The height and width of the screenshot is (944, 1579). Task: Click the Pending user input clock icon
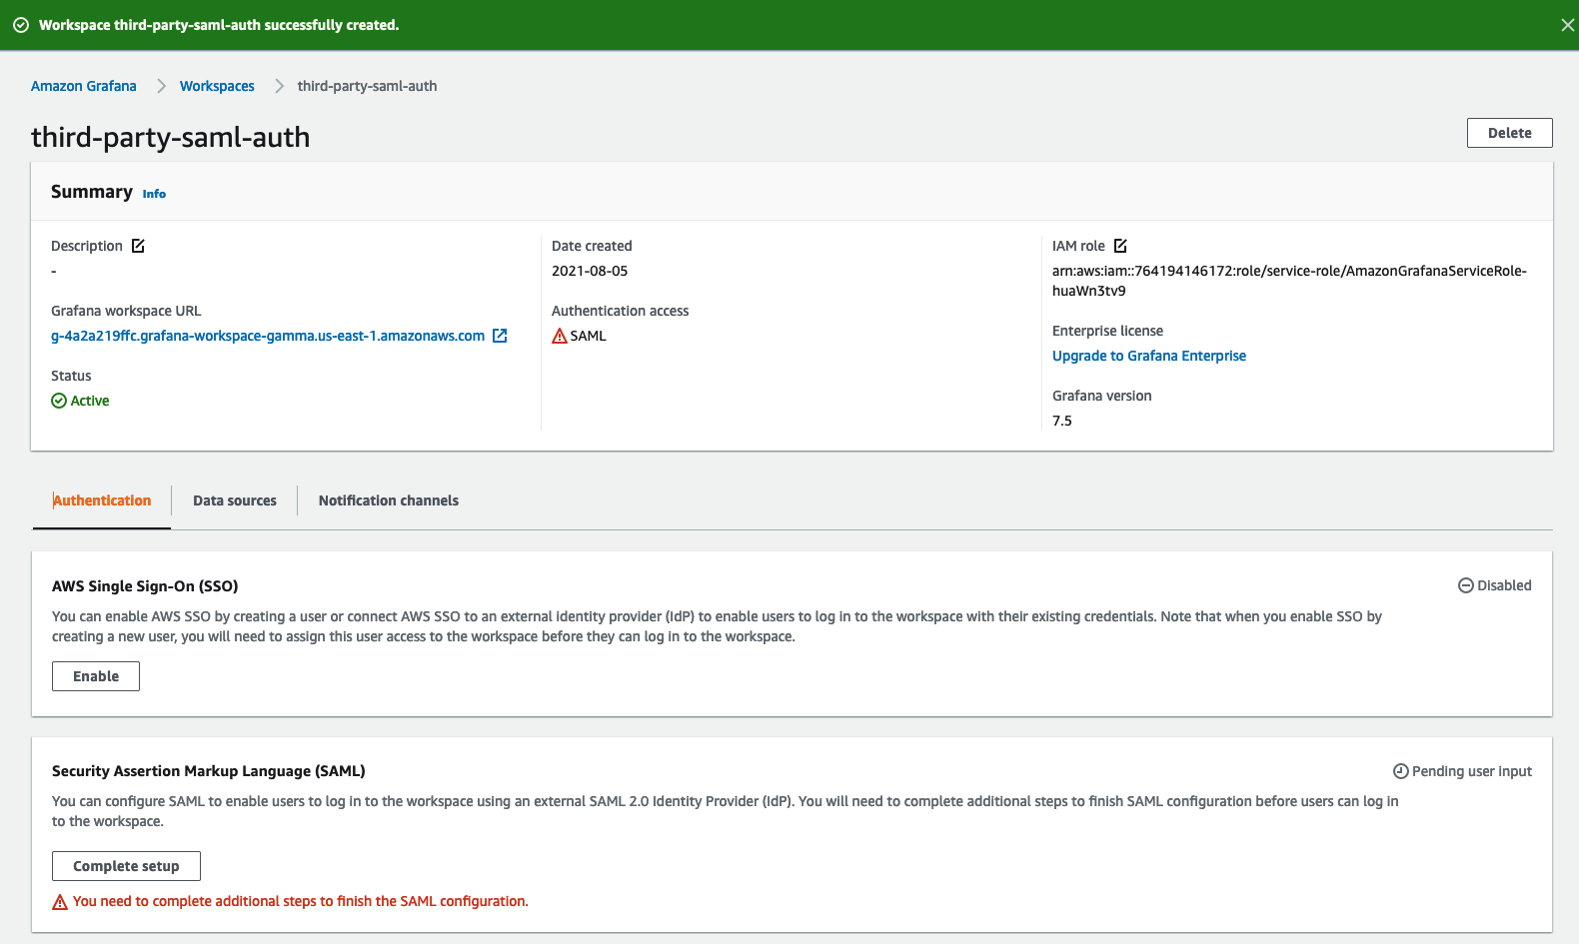pyautogui.click(x=1401, y=771)
